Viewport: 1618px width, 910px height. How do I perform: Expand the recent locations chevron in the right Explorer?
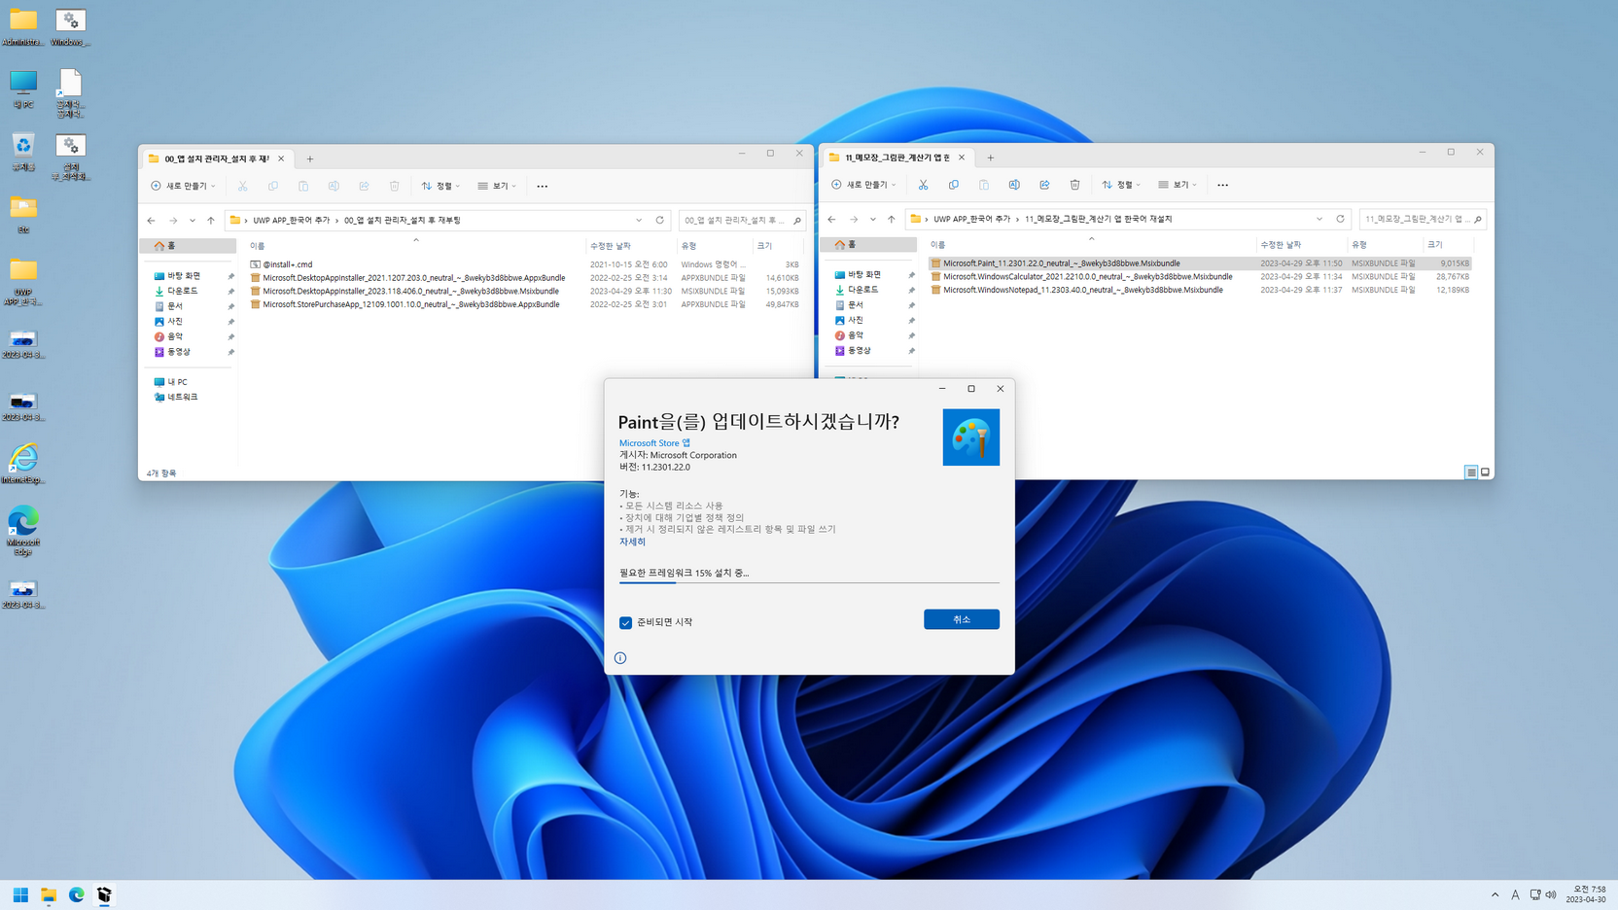point(873,220)
